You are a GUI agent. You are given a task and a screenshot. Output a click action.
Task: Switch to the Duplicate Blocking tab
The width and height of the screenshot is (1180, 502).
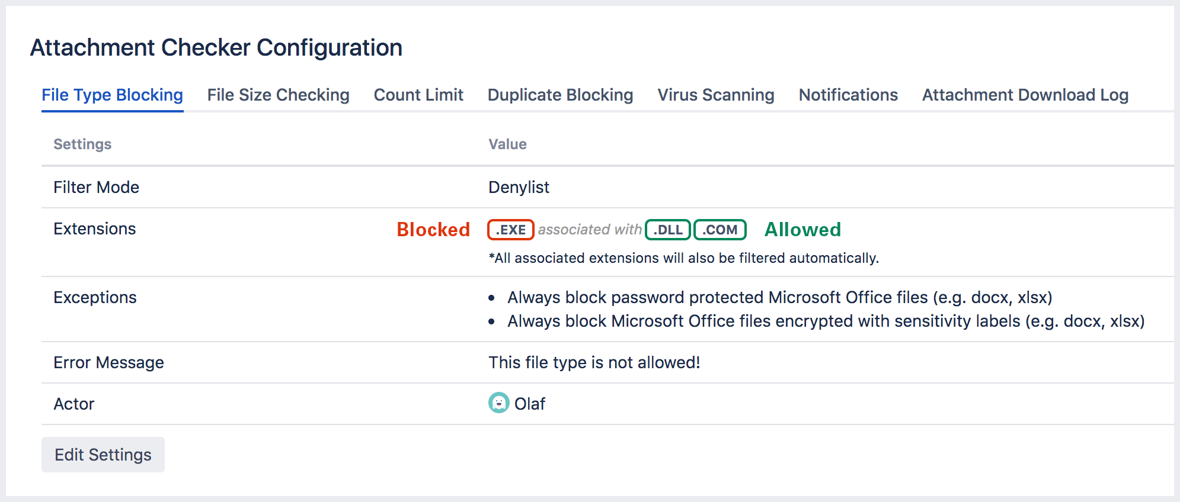pos(559,95)
